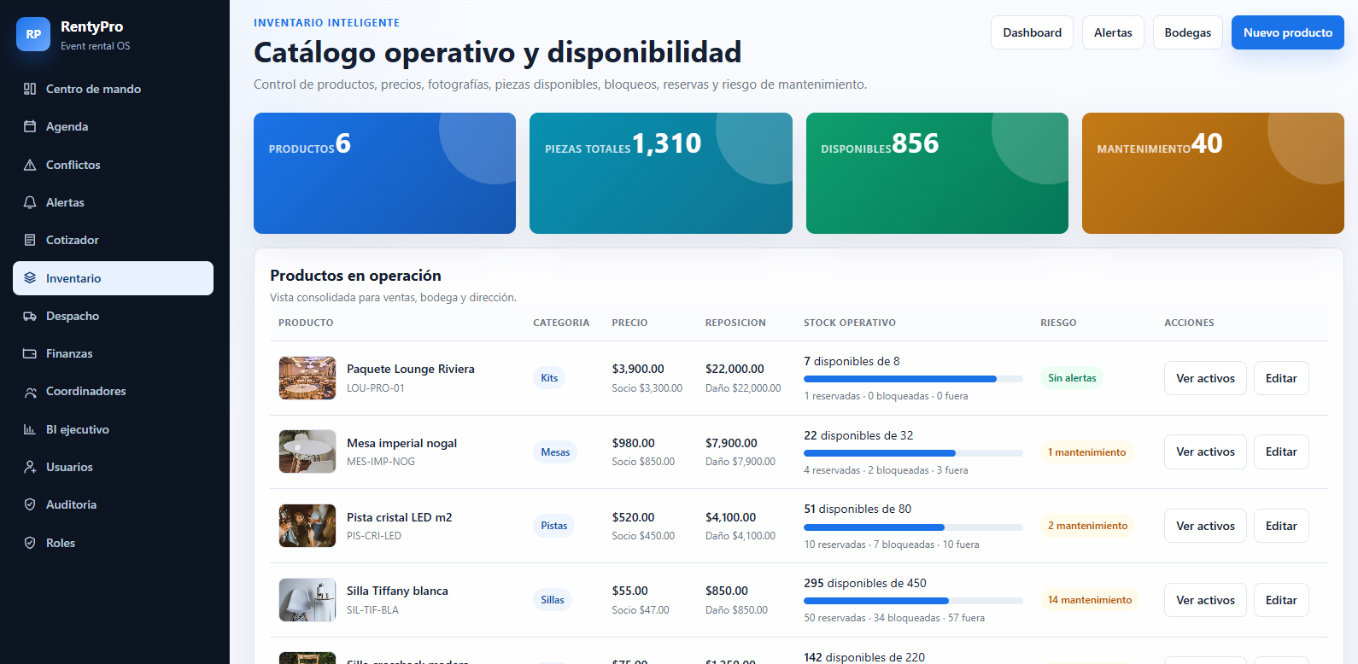Click the Alertas button in header
The height and width of the screenshot is (664, 1358).
pyautogui.click(x=1113, y=32)
